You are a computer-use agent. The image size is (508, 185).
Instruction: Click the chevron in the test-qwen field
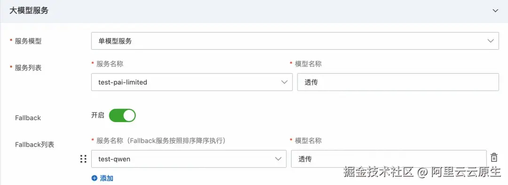(x=278, y=159)
